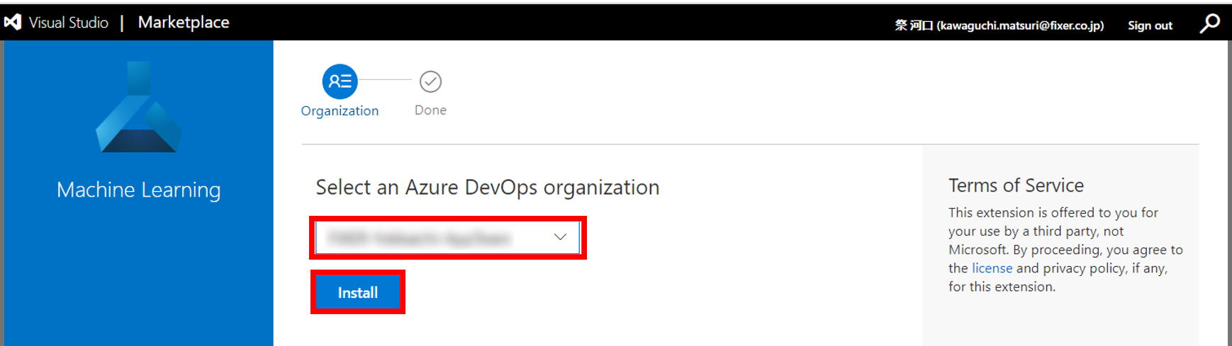Select the Organization step label
1232x346 pixels.
[x=340, y=111]
